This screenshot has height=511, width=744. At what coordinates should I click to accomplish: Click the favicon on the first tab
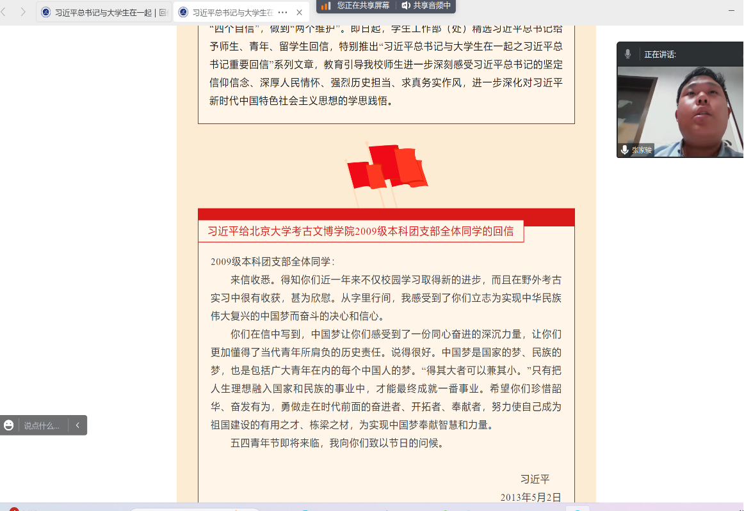coord(46,12)
